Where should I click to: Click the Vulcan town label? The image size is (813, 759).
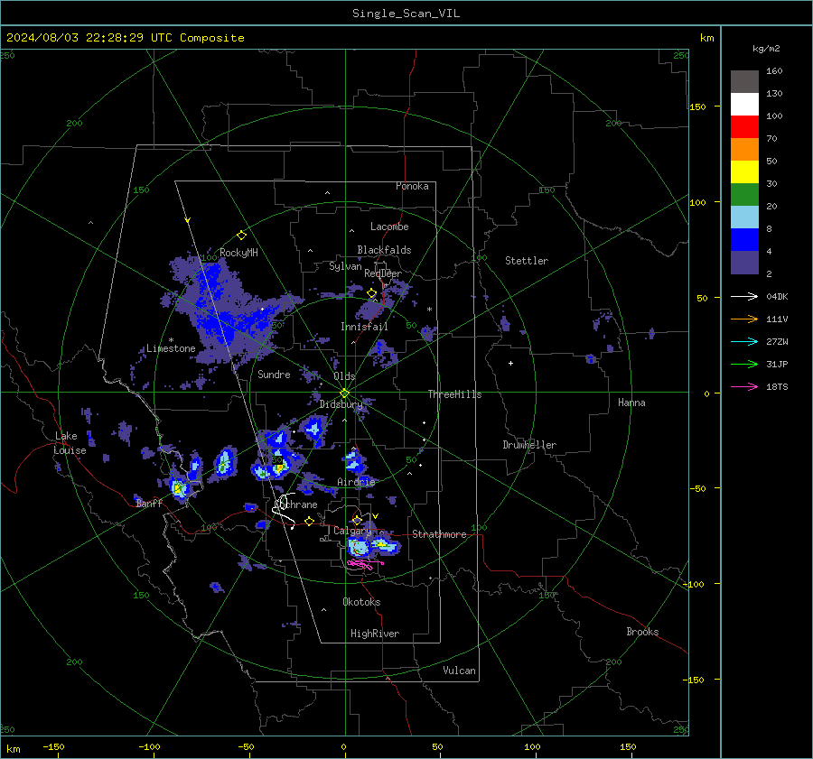click(459, 671)
